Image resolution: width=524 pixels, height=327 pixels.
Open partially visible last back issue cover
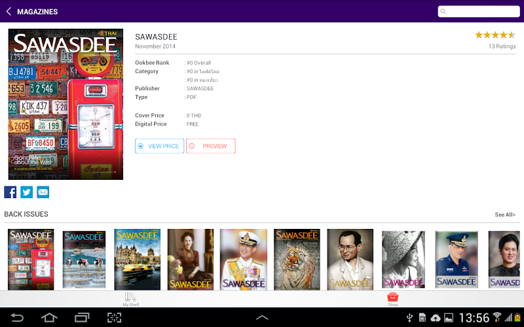coord(504,259)
